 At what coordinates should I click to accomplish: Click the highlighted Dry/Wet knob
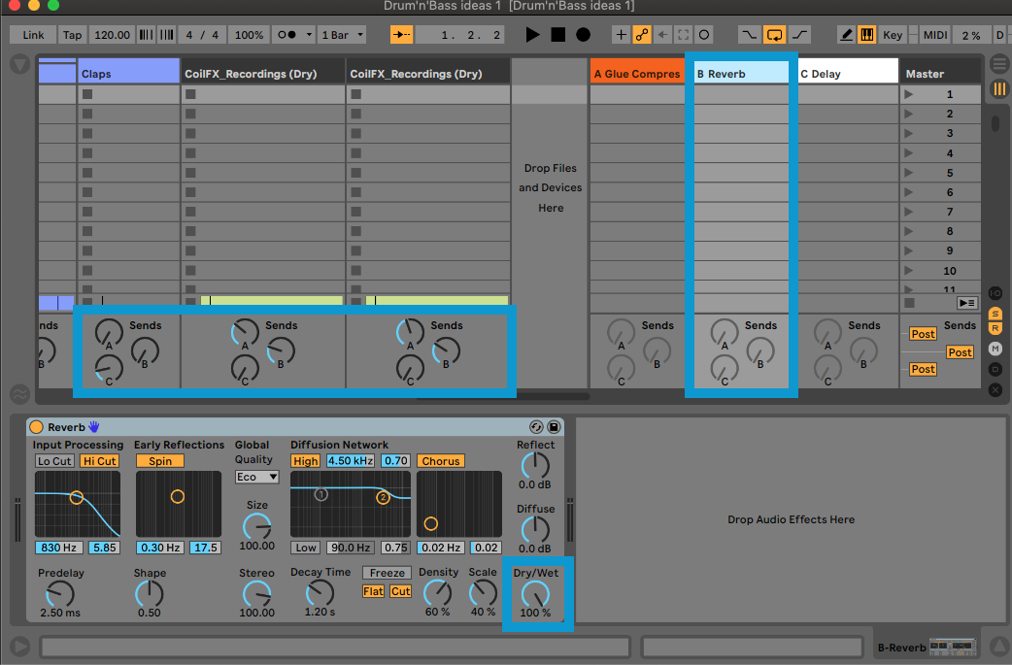tap(536, 592)
